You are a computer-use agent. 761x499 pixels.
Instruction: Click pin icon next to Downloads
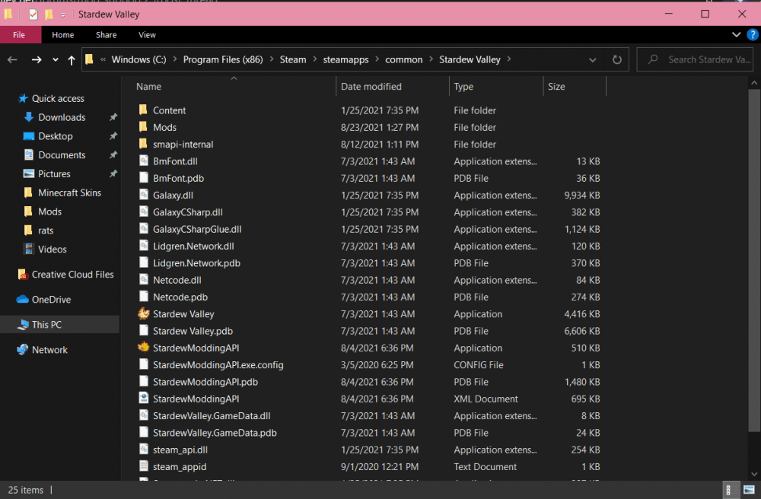113,117
